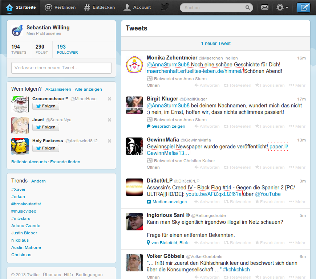Reply to Dir3ct0rLP's tweet
This screenshot has width=316, height=279.
pyautogui.click(x=207, y=202)
